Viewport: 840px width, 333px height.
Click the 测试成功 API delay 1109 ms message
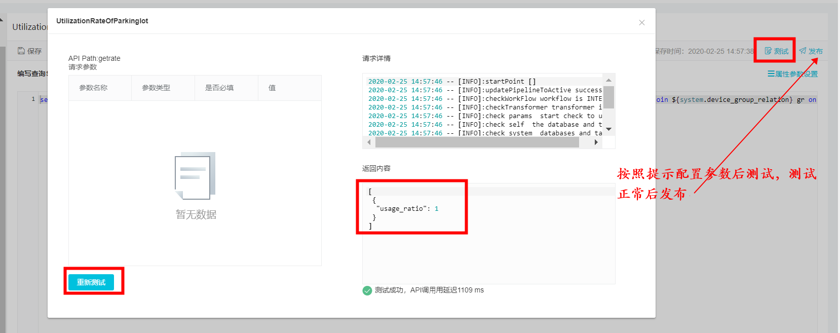pos(429,290)
